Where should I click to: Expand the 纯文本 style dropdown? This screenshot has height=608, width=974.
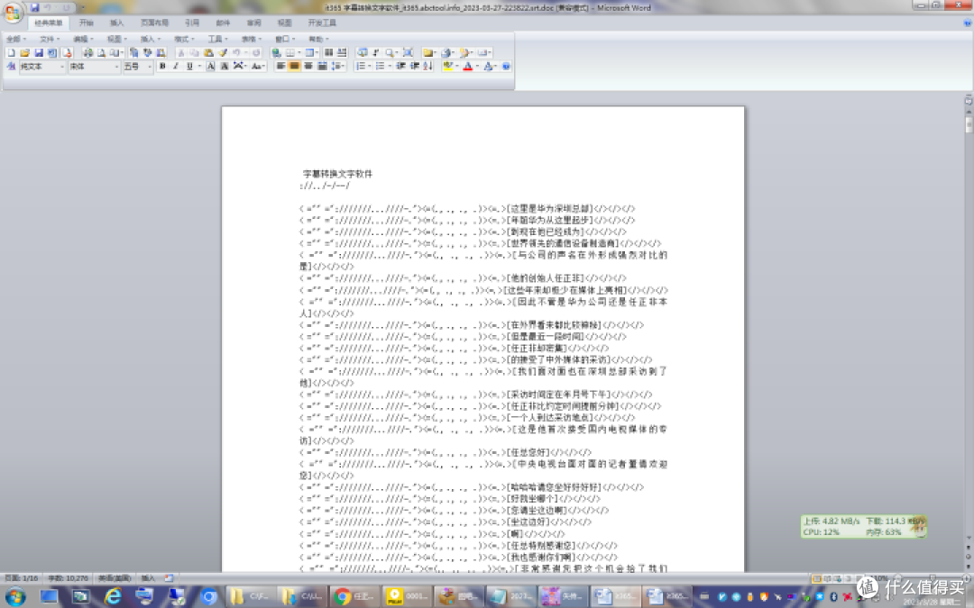pos(62,67)
